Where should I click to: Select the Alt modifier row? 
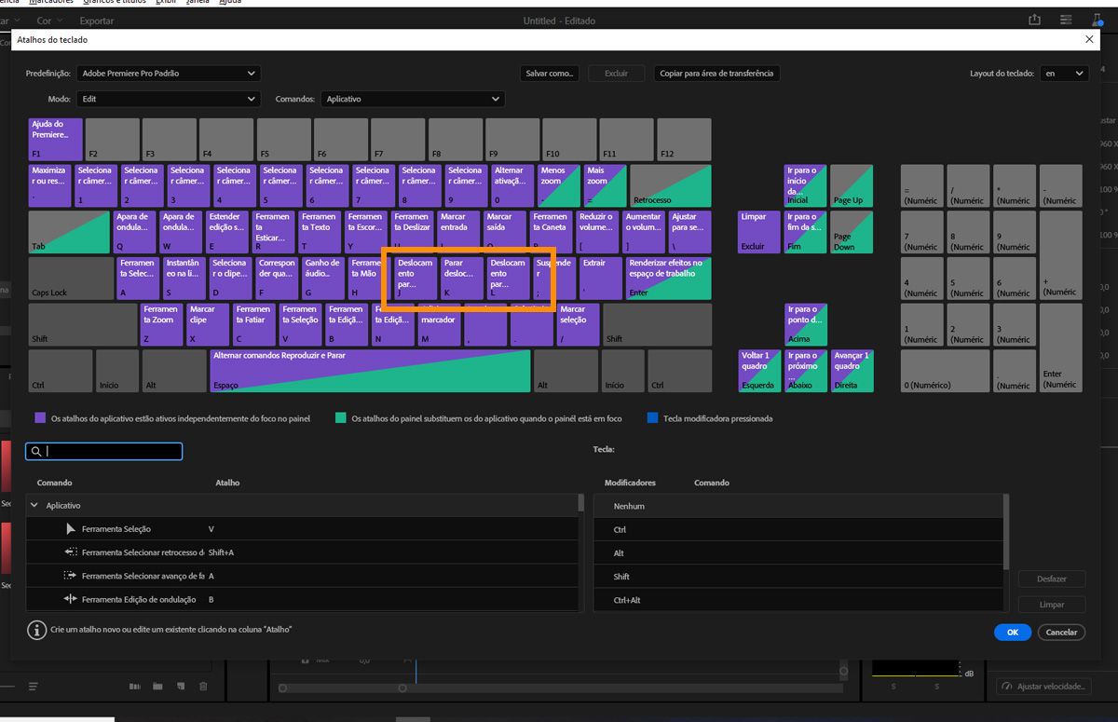pos(798,552)
